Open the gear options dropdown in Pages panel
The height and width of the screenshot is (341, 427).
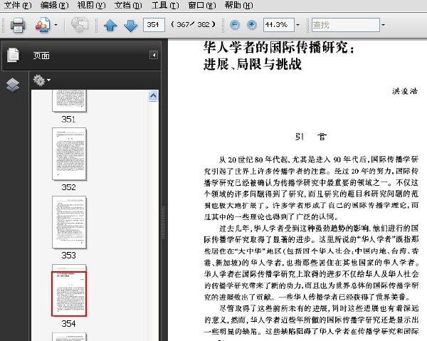[41, 80]
